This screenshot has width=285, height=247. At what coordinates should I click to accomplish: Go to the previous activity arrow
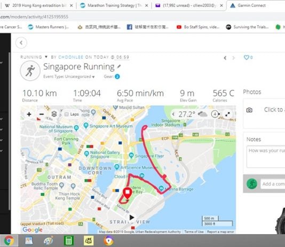(225, 58)
